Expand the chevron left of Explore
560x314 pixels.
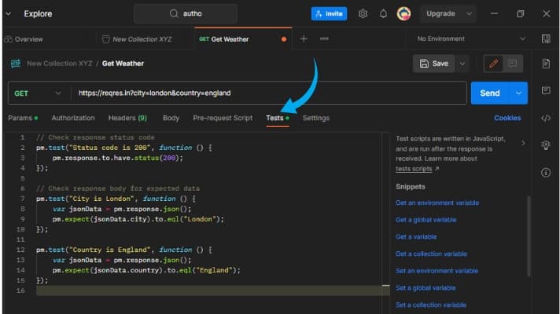point(9,14)
